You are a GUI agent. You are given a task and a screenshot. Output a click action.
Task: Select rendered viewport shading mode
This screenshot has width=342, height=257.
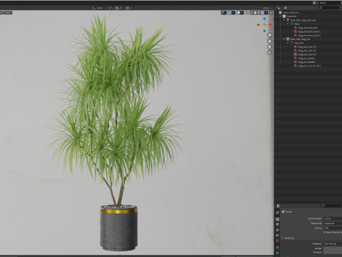coord(262,13)
